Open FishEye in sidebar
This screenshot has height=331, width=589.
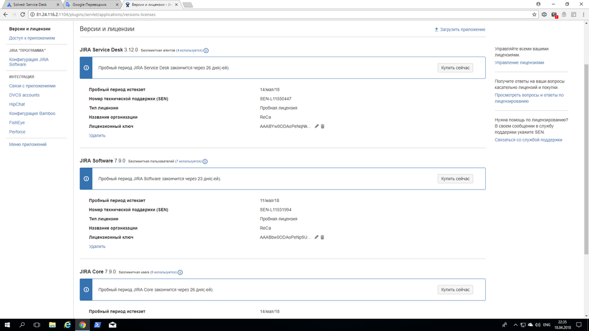pyautogui.click(x=17, y=123)
